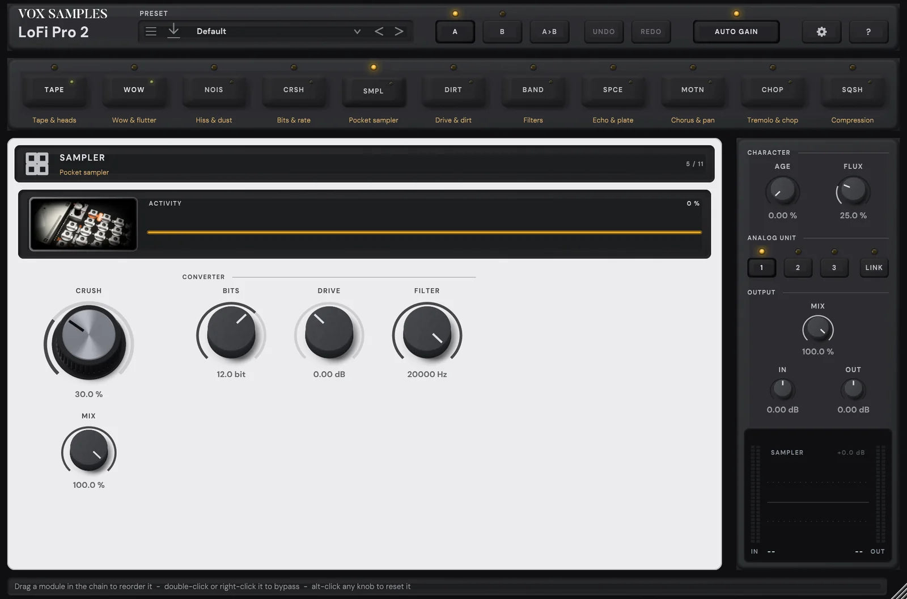The width and height of the screenshot is (907, 599).
Task: Click the pocket sampler thumbnail image
Action: point(83,224)
